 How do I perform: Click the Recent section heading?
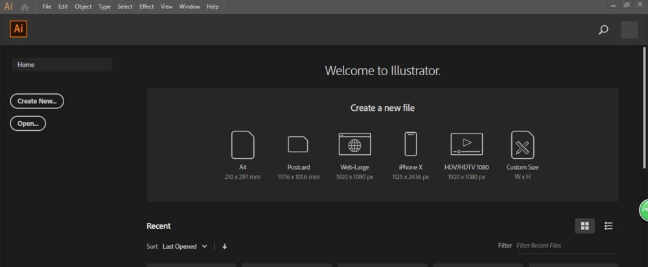tap(158, 226)
